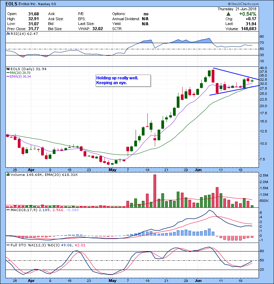
Task: Click the green up-arrow change indicator
Action: point(228,14)
